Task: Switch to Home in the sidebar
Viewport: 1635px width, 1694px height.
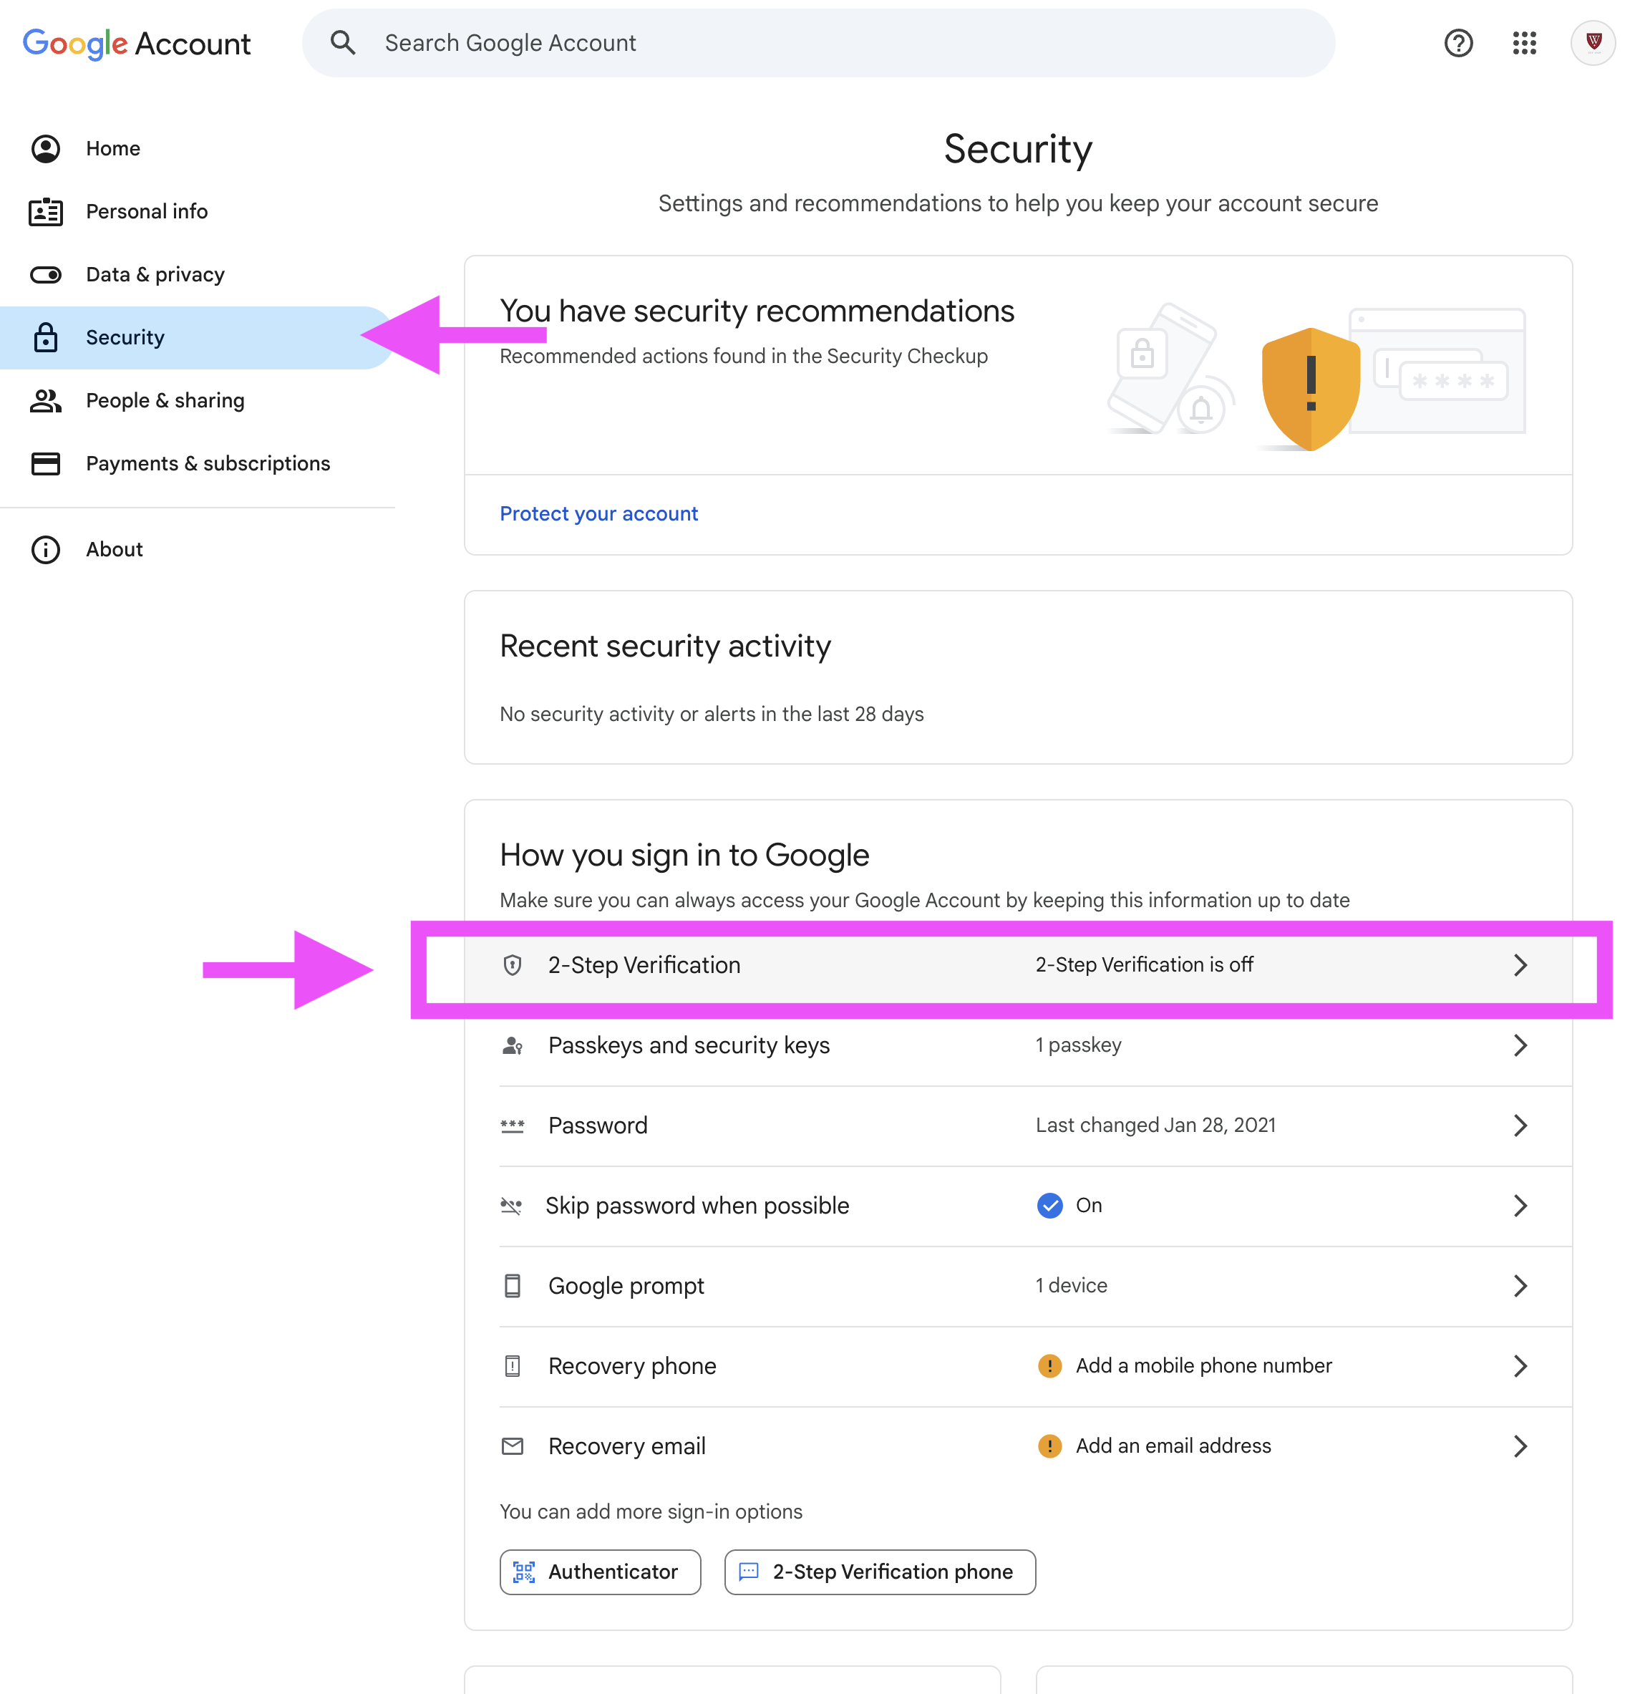Action: tap(112, 149)
